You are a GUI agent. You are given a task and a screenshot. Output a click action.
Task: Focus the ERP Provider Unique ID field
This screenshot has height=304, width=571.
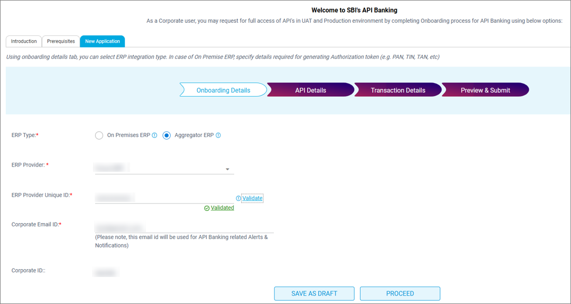(164, 198)
